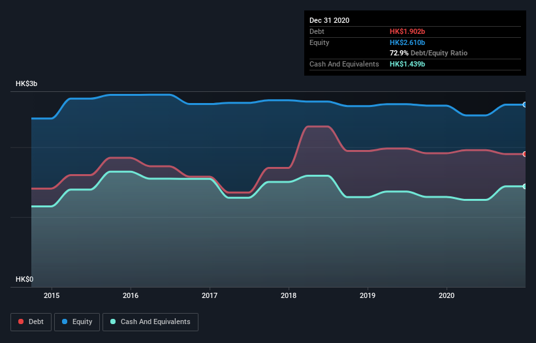Click the Cash And Equivalents tooltip label

[344, 64]
